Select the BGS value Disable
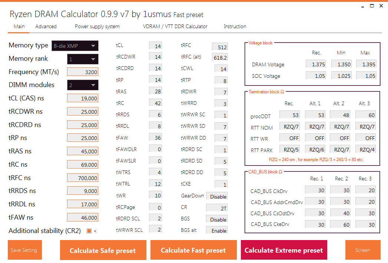Screen dimensions: 388x263 (217, 219)
